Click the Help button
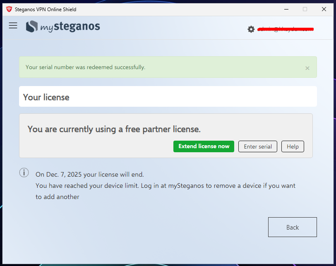This screenshot has height=266, width=336. pos(293,146)
